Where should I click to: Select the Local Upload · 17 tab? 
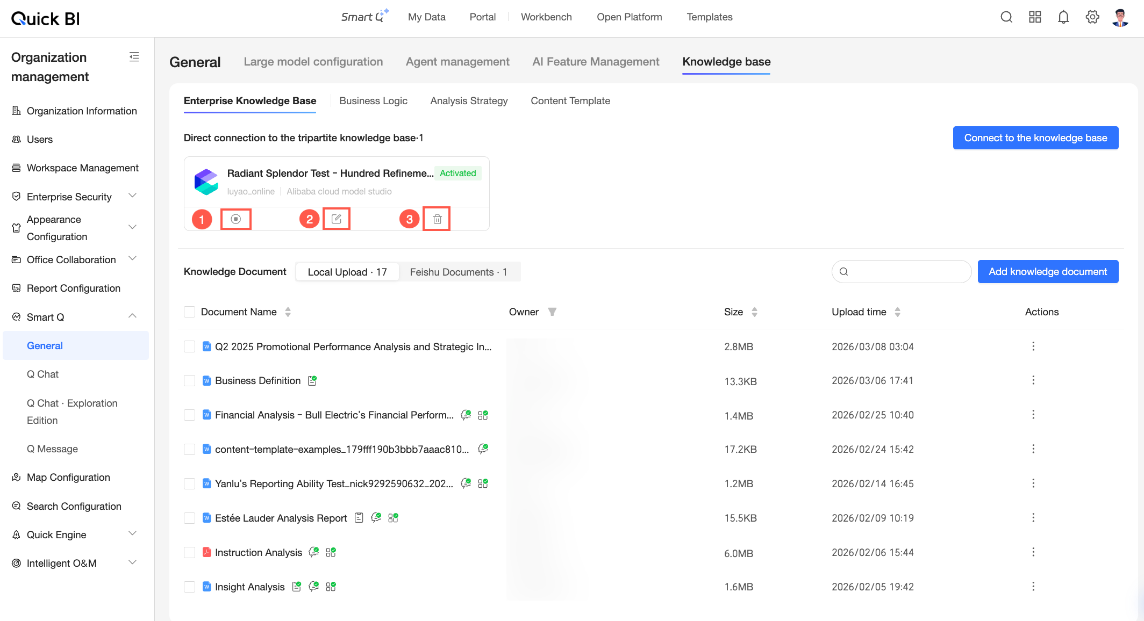pos(347,272)
